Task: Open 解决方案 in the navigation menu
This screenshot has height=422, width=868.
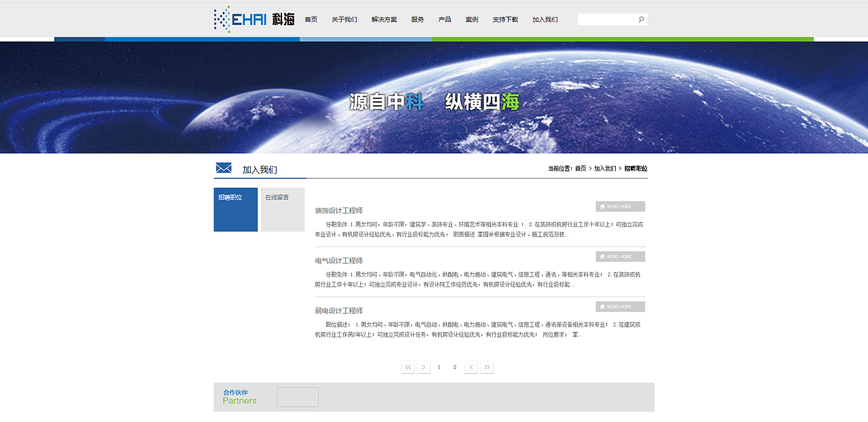Action: [384, 20]
